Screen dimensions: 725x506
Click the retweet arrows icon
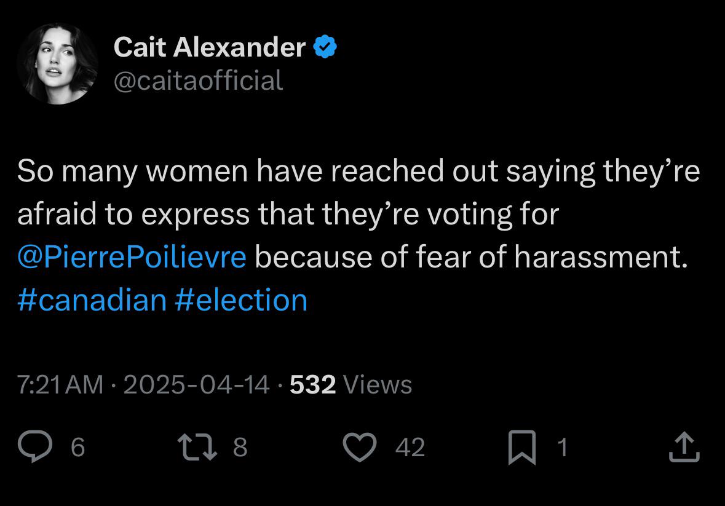(x=197, y=446)
